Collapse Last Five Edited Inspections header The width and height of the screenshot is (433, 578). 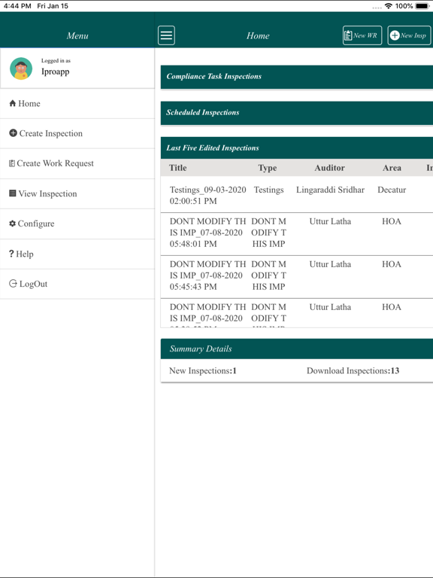tap(297, 148)
